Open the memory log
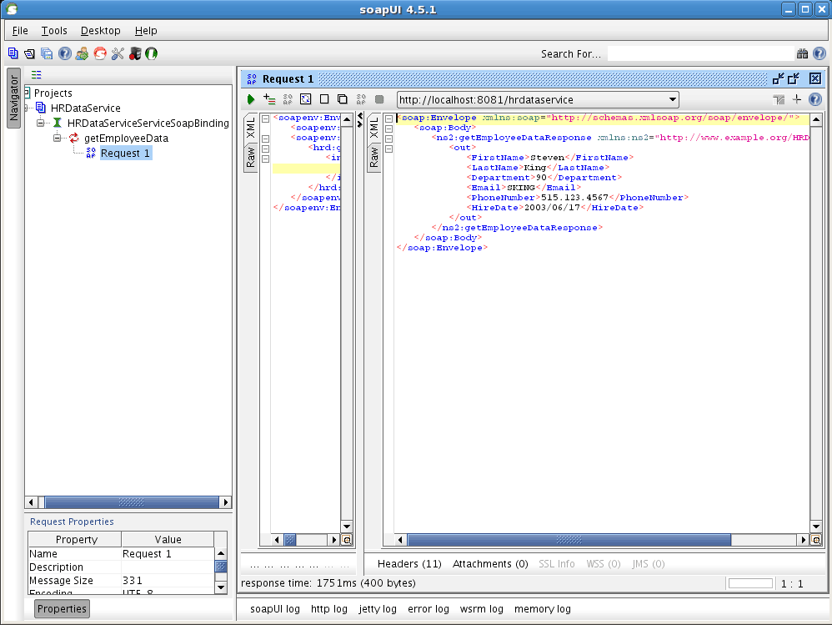Screen dimensions: 832x625 542,609
